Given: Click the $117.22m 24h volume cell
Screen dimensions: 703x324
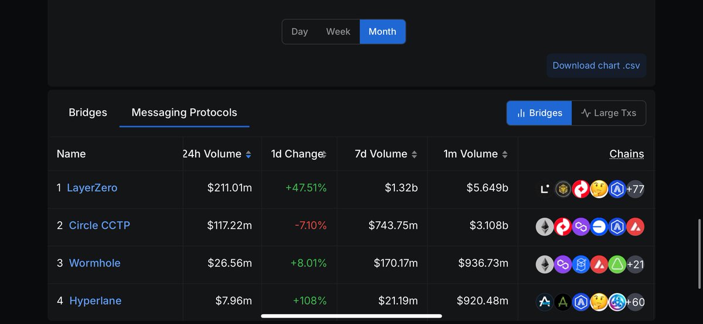Looking at the screenshot, I should click(x=230, y=225).
